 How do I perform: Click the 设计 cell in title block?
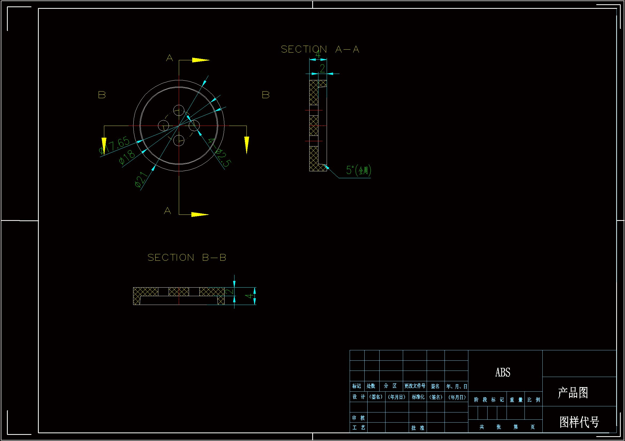358,397
